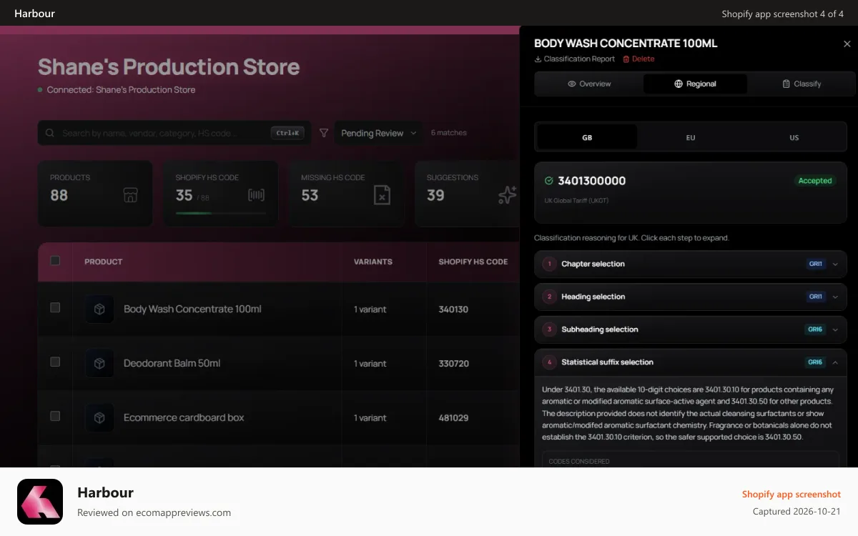Click the green accepted checkmark beside 3401300000
Image resolution: width=858 pixels, height=536 pixels.
tap(549, 182)
